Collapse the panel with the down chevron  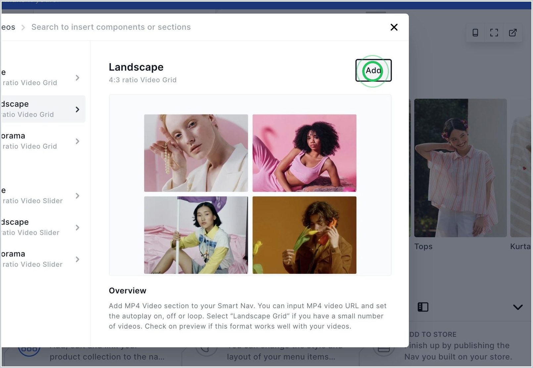click(518, 307)
